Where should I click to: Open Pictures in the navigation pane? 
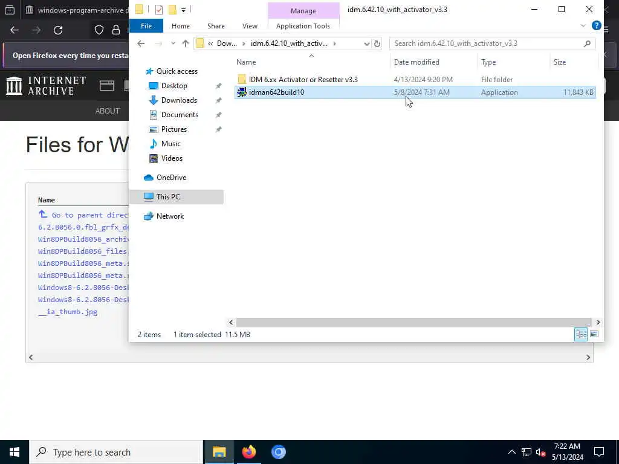click(x=173, y=129)
